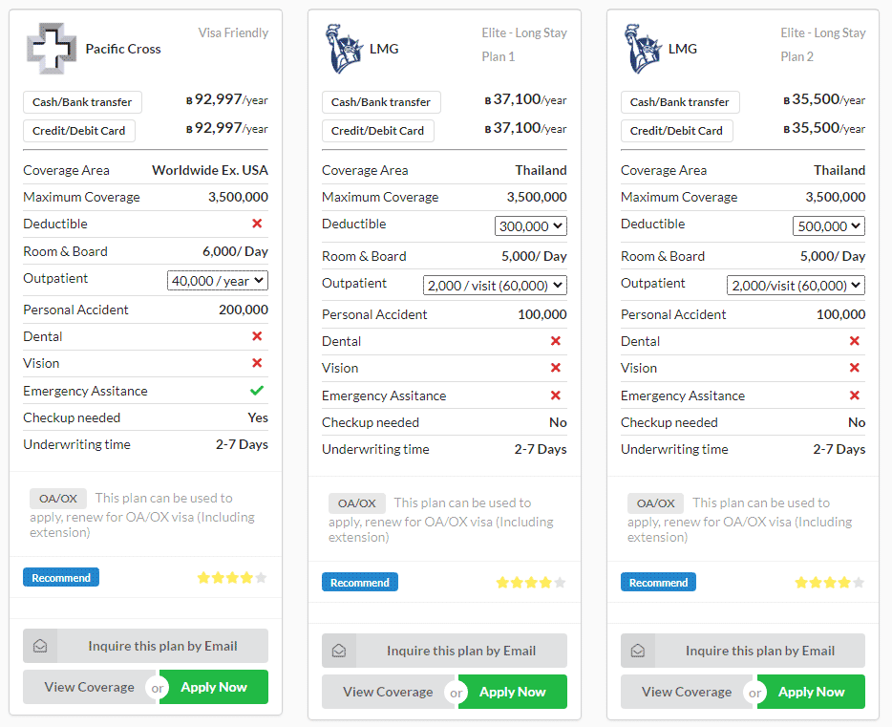Viewport: 892px width, 727px height.
Task: Click the envelope icon on Pacific Cross card
Action: (40, 646)
